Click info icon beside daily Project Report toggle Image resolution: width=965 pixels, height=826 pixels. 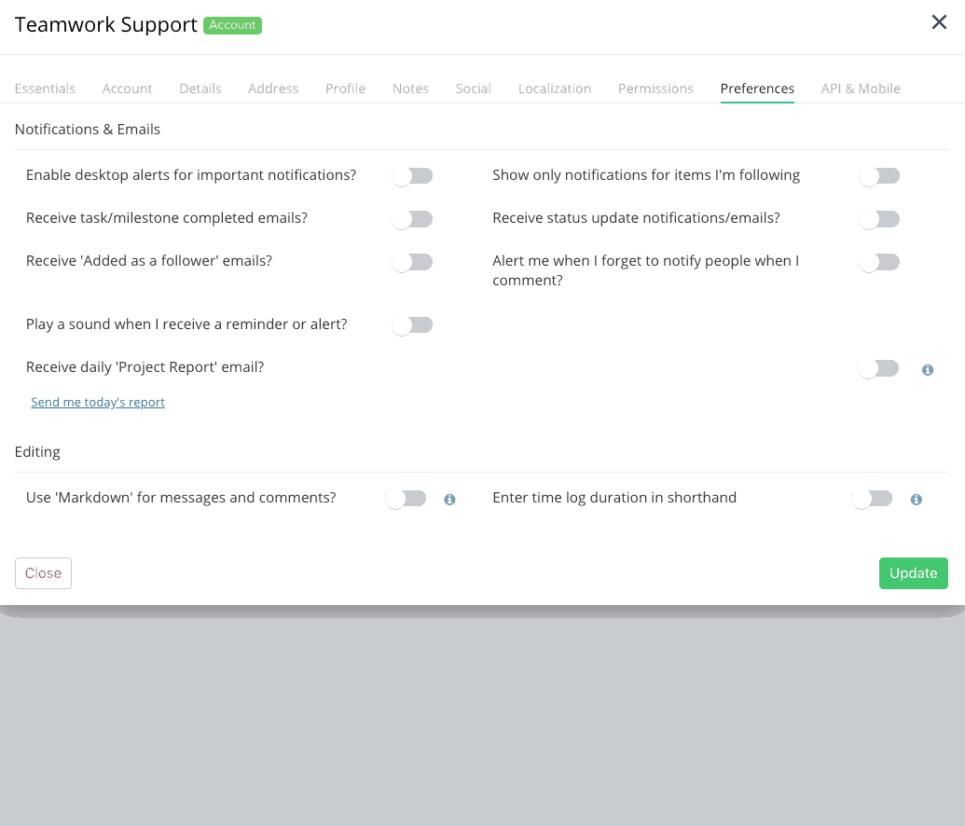tap(928, 370)
